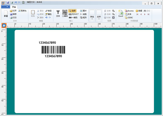Open the blue application menu dropdown
This screenshot has height=116, width=163.
6,7
